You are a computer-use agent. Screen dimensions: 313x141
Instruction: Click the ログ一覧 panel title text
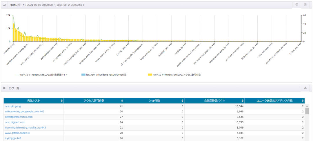pos(14,88)
